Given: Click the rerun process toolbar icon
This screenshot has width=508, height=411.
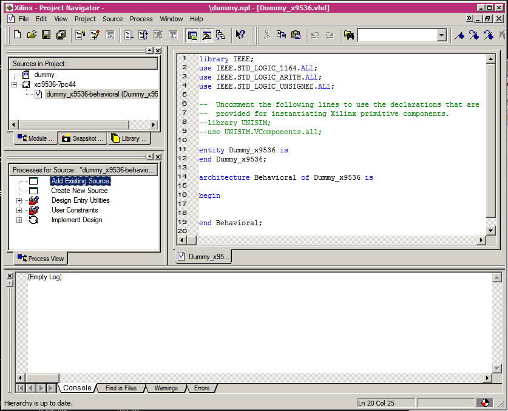Looking at the screenshot, I should [x=143, y=35].
